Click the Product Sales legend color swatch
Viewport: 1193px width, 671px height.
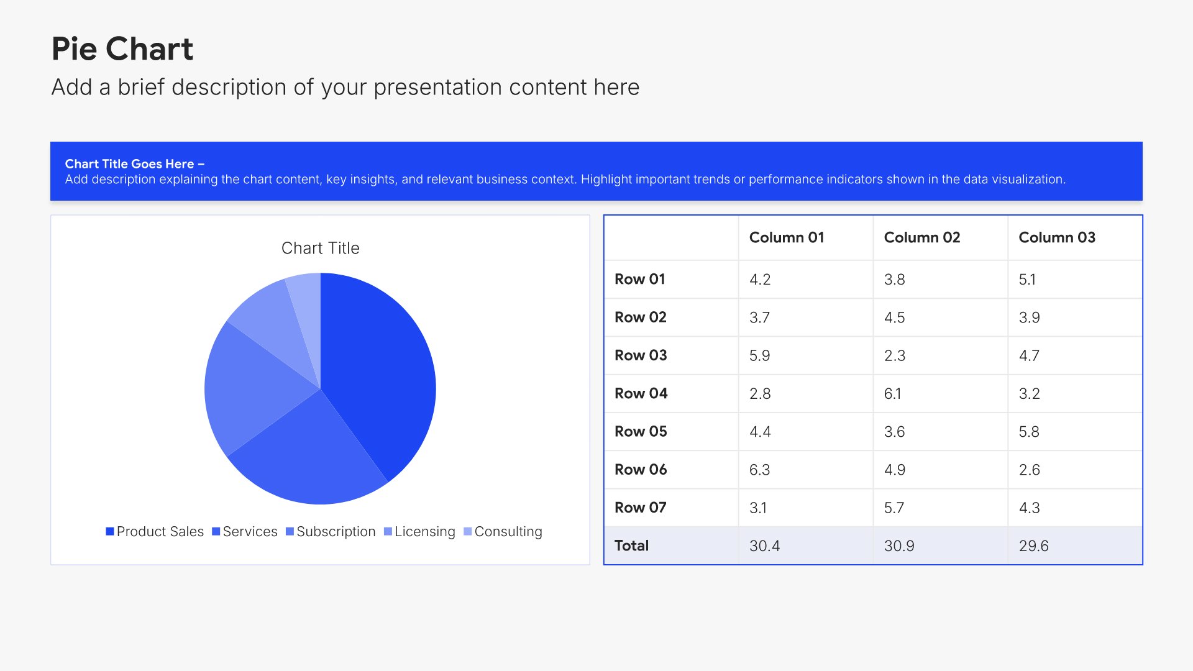coord(110,531)
